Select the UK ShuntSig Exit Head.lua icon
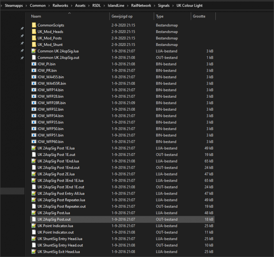The image size is (274, 257). [34, 252]
